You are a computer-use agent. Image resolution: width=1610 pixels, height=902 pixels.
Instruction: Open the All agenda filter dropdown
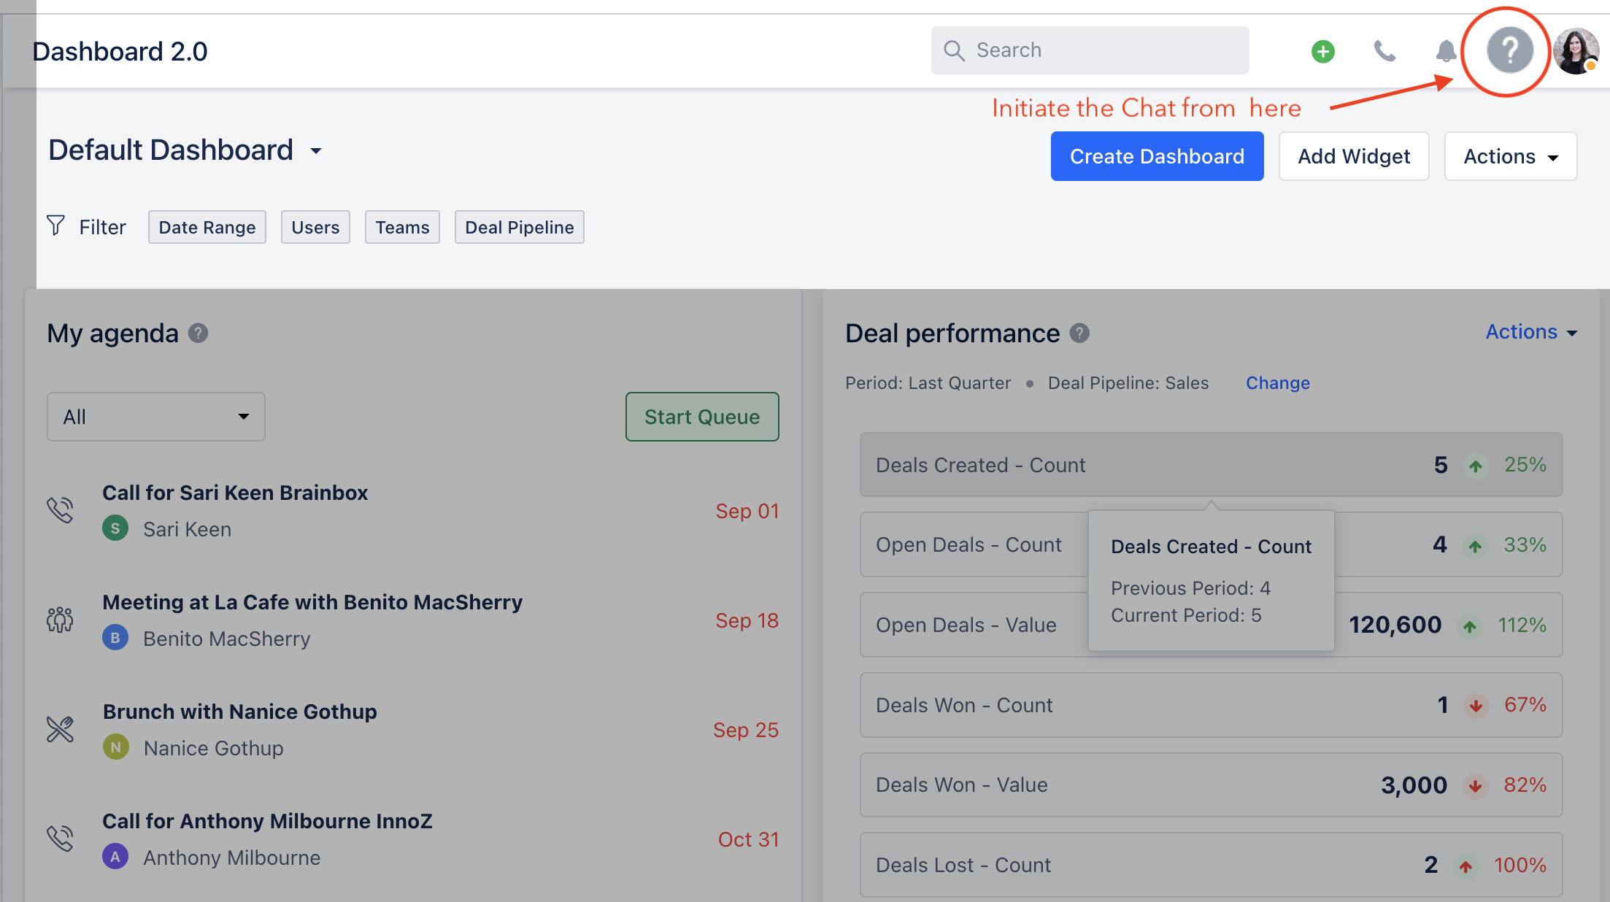(156, 417)
